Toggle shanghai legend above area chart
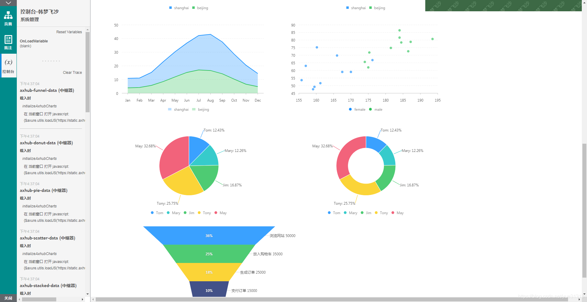 [179, 8]
